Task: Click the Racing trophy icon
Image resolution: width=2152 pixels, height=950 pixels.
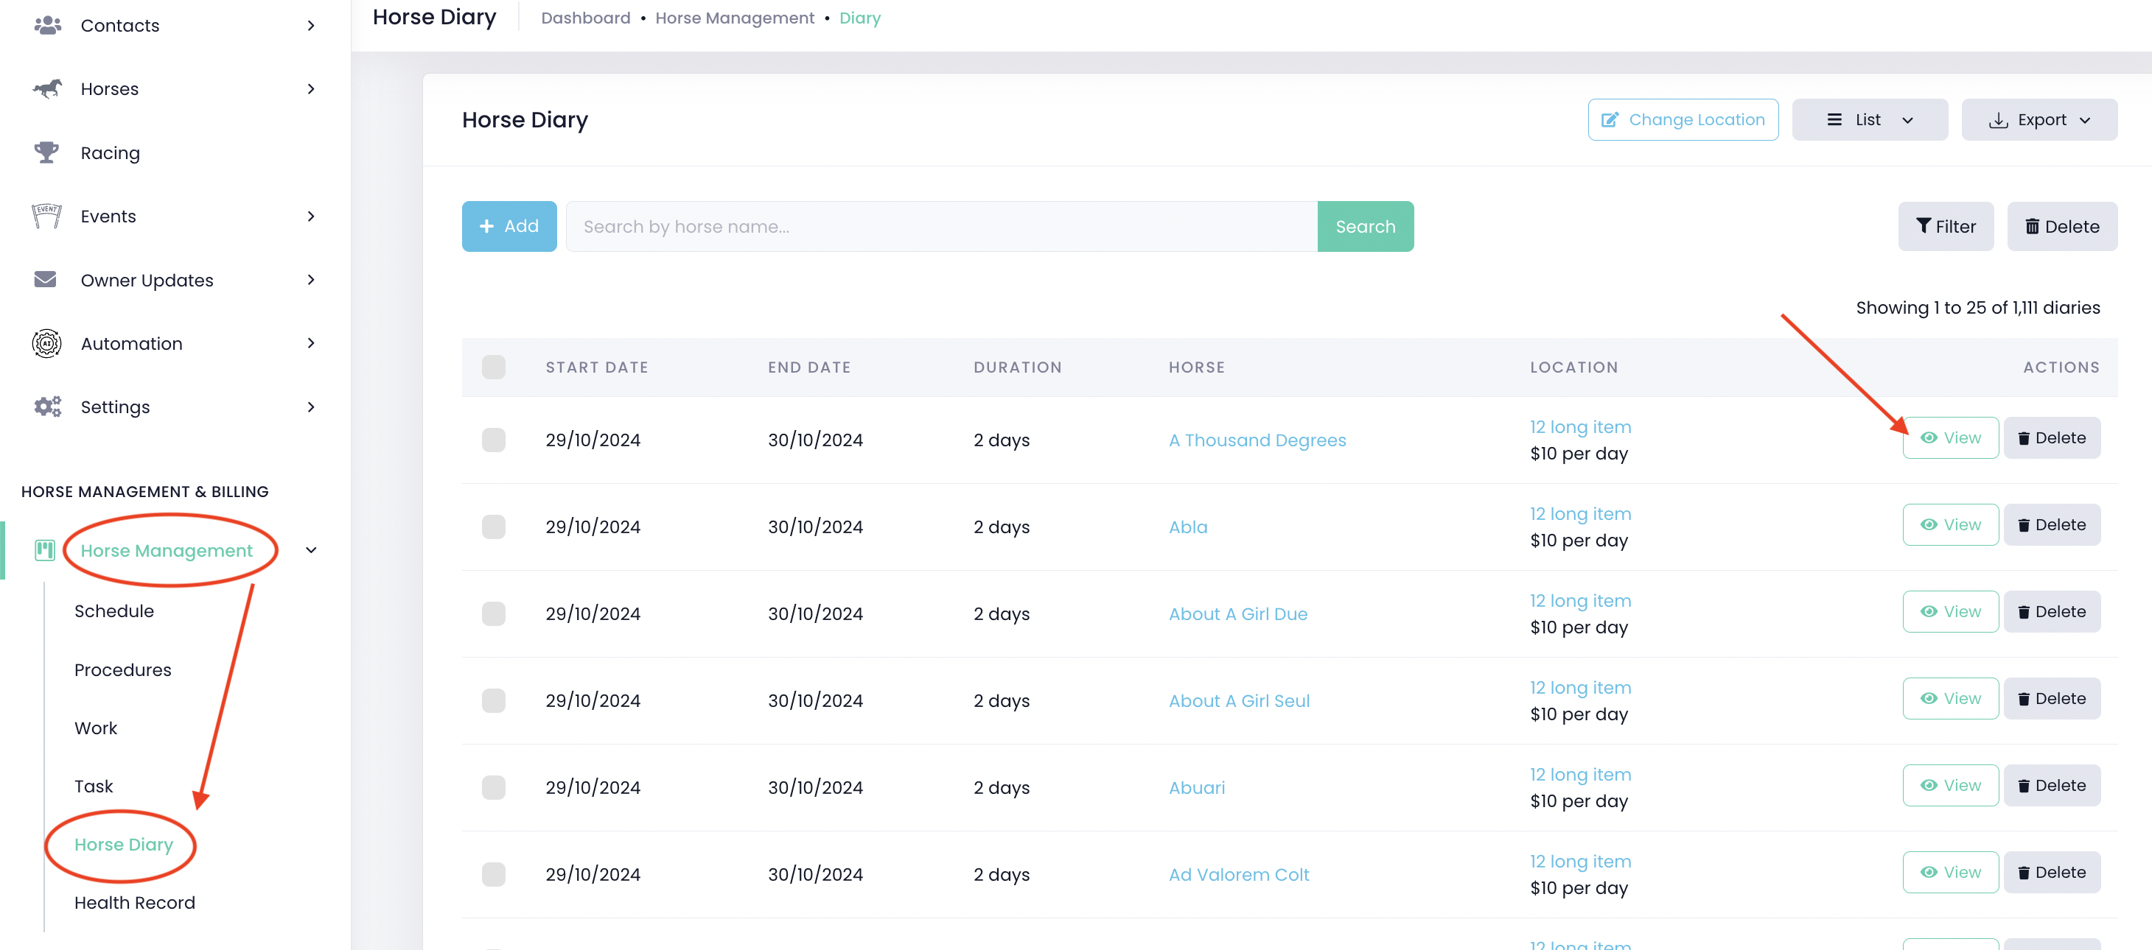Action: click(46, 152)
